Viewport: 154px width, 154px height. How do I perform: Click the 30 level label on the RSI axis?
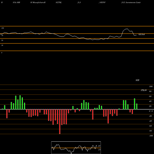tap(2, 45)
